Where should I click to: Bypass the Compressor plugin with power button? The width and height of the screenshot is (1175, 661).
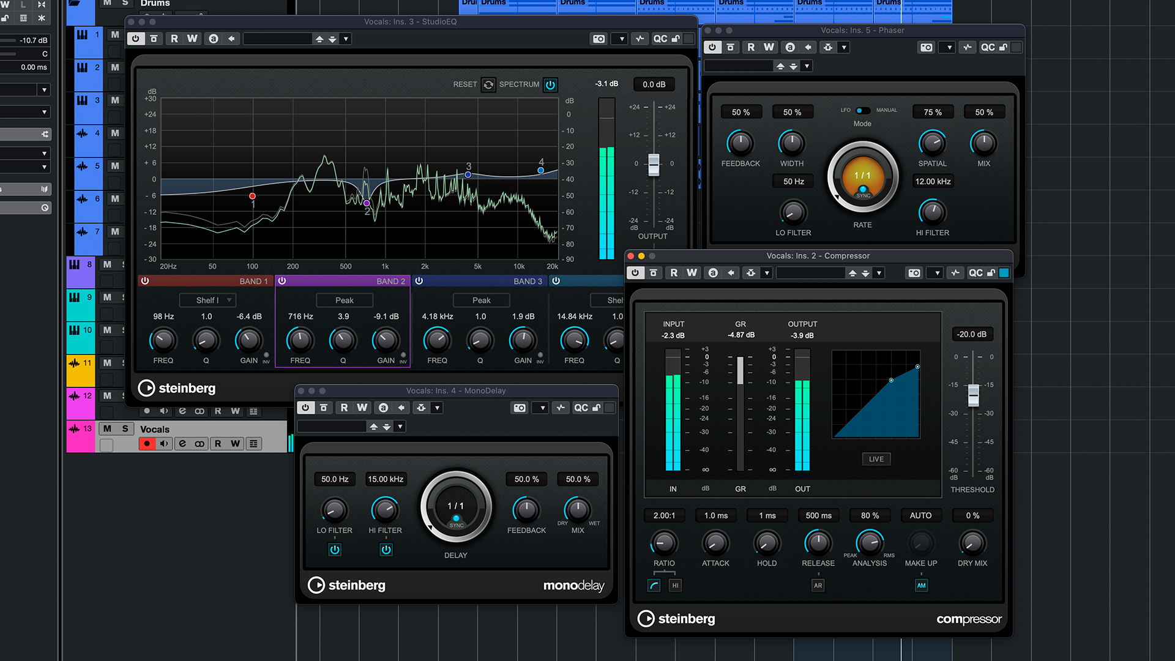[635, 273]
